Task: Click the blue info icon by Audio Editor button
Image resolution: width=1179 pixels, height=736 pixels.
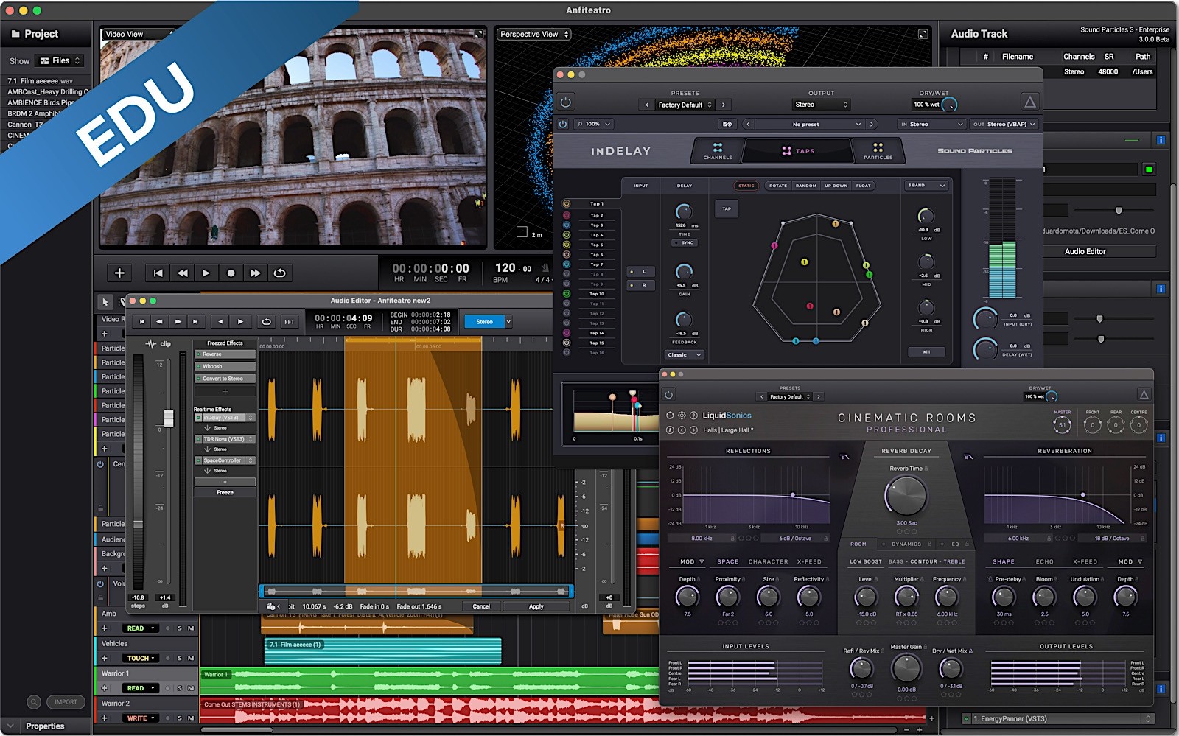Action: (x=1161, y=289)
